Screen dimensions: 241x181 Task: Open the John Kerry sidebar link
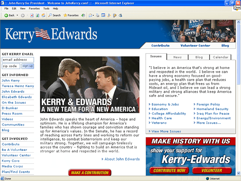point(11,80)
